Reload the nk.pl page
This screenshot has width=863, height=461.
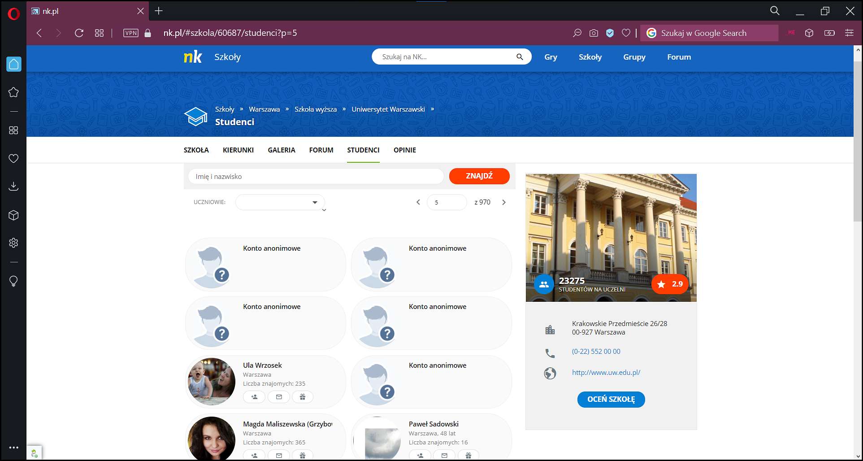click(x=79, y=33)
